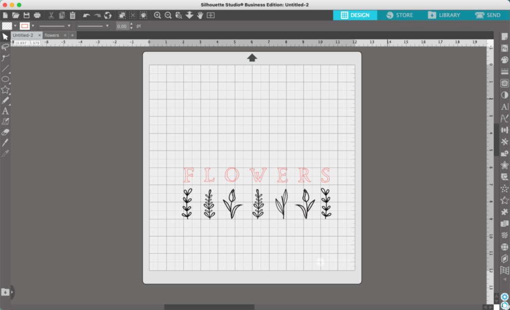The height and width of the screenshot is (310, 510).
Task: Increase line thickness with the up arrow
Action: (x=131, y=24)
